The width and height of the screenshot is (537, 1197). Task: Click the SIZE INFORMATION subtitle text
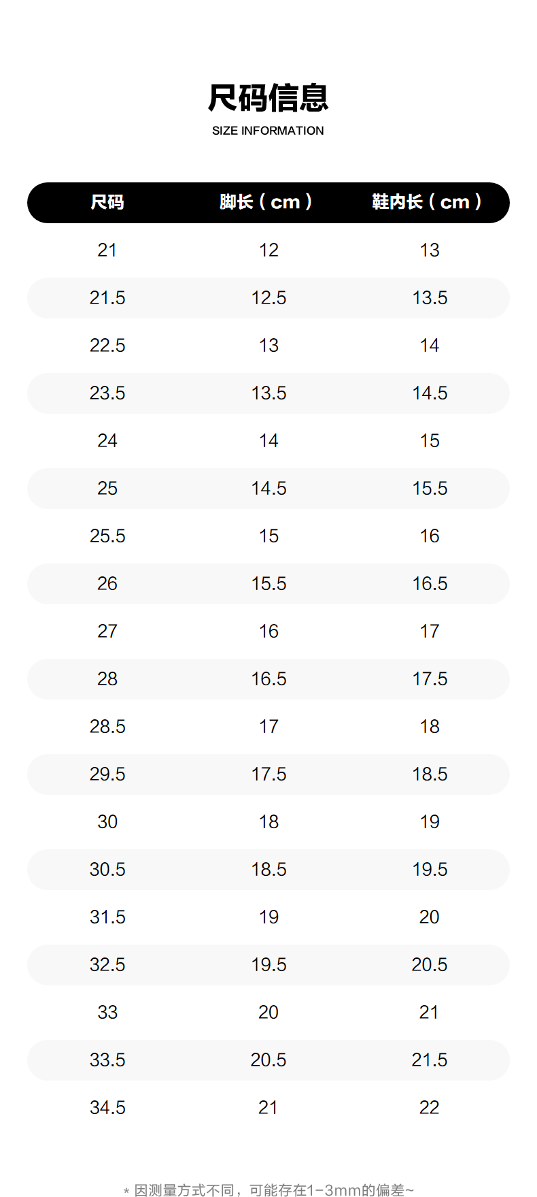[268, 131]
